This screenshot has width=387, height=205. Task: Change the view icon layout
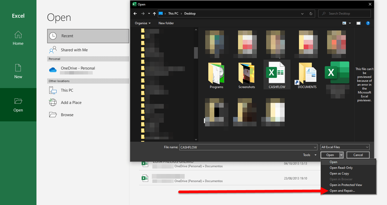(x=344, y=23)
